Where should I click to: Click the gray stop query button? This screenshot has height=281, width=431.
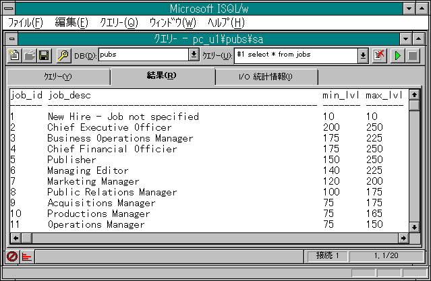pos(413,56)
